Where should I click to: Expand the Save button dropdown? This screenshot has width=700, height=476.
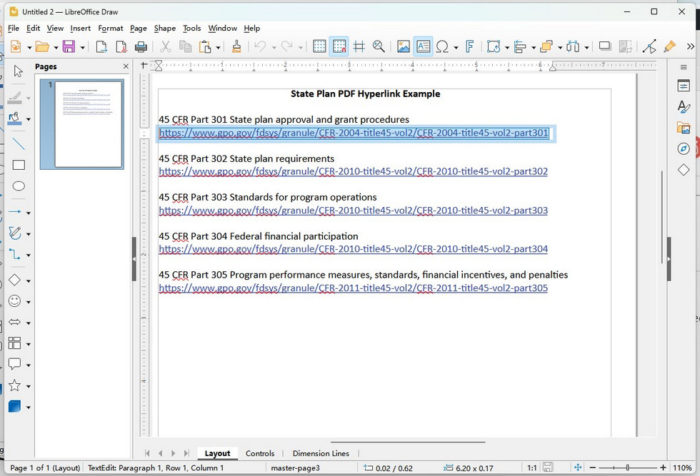point(82,46)
